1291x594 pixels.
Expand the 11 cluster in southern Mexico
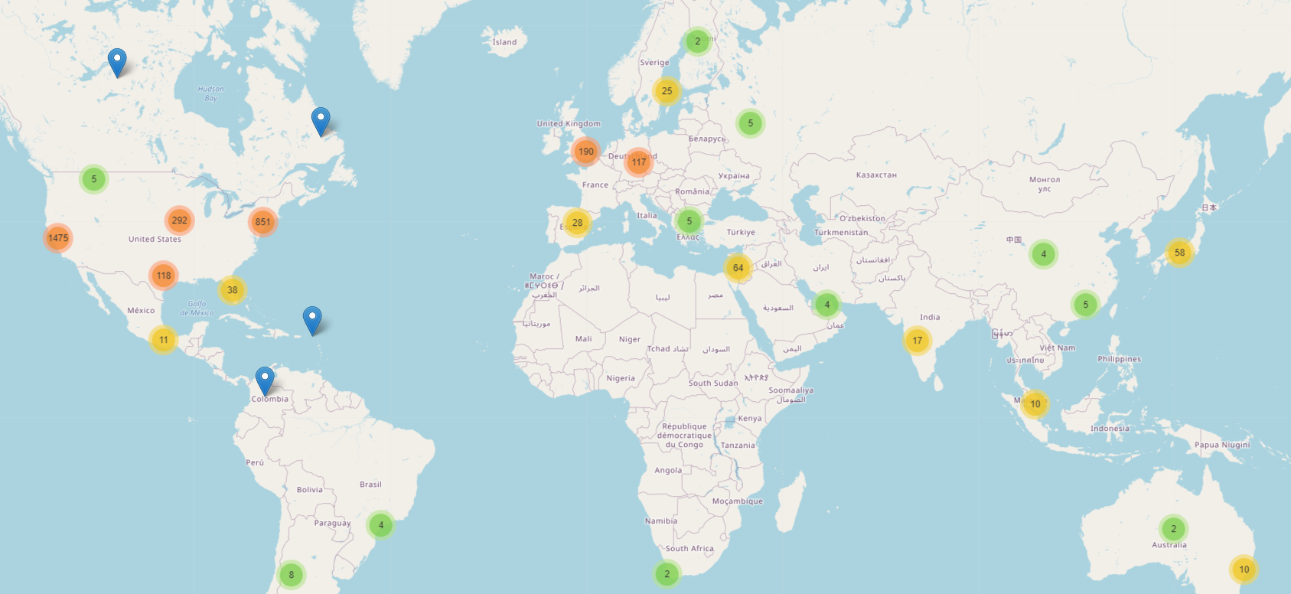(x=163, y=340)
